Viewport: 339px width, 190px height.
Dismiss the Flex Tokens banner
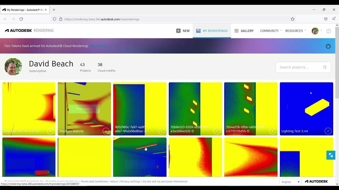[x=328, y=46]
